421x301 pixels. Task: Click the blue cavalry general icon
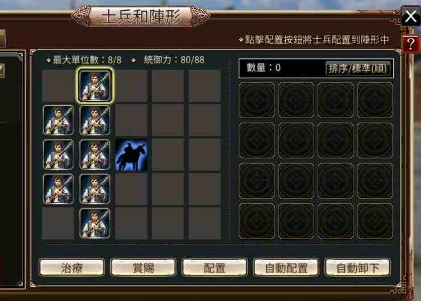(131, 155)
